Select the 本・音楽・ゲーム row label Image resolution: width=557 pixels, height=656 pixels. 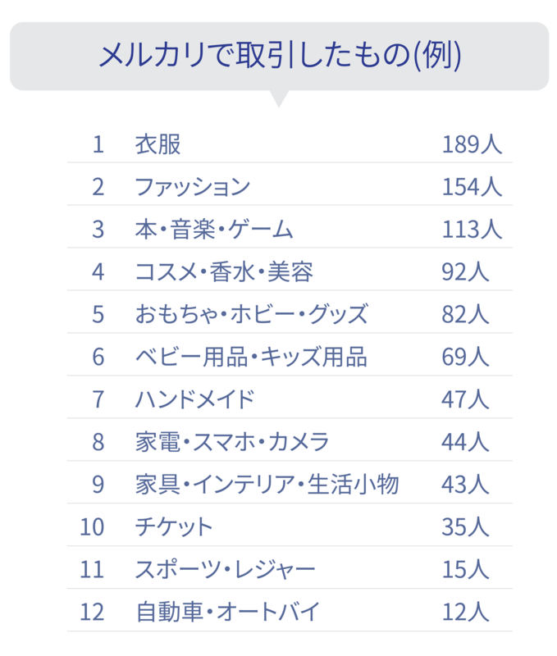(x=214, y=230)
